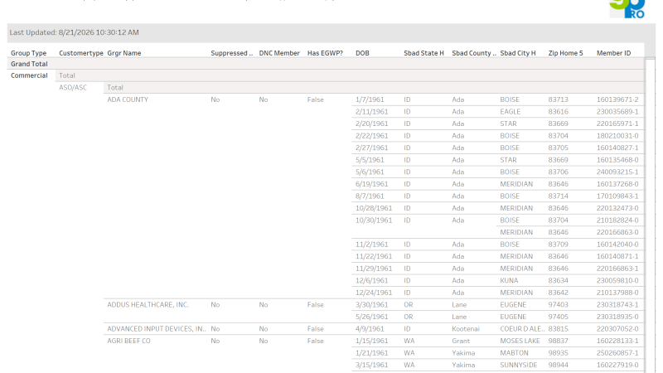The width and height of the screenshot is (663, 373).
Task: Click the logo in top-right corner
Action: click(627, 9)
